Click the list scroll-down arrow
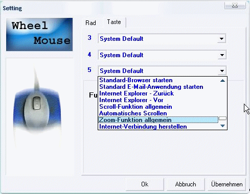 point(222,126)
